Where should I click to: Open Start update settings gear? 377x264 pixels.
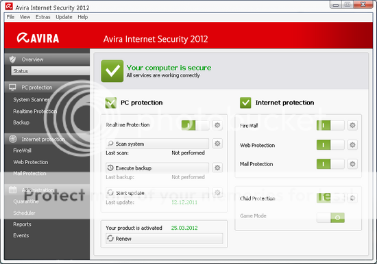(x=217, y=192)
